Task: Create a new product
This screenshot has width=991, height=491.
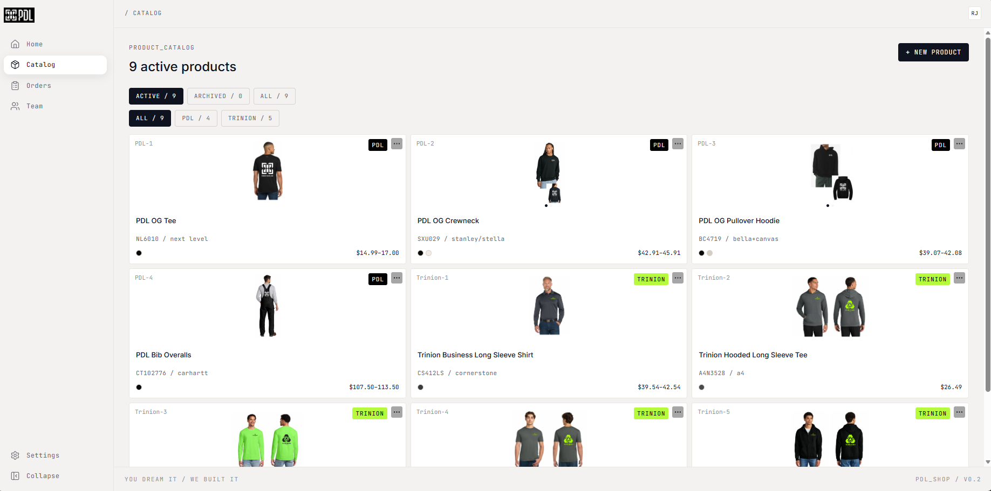Action: click(x=933, y=52)
